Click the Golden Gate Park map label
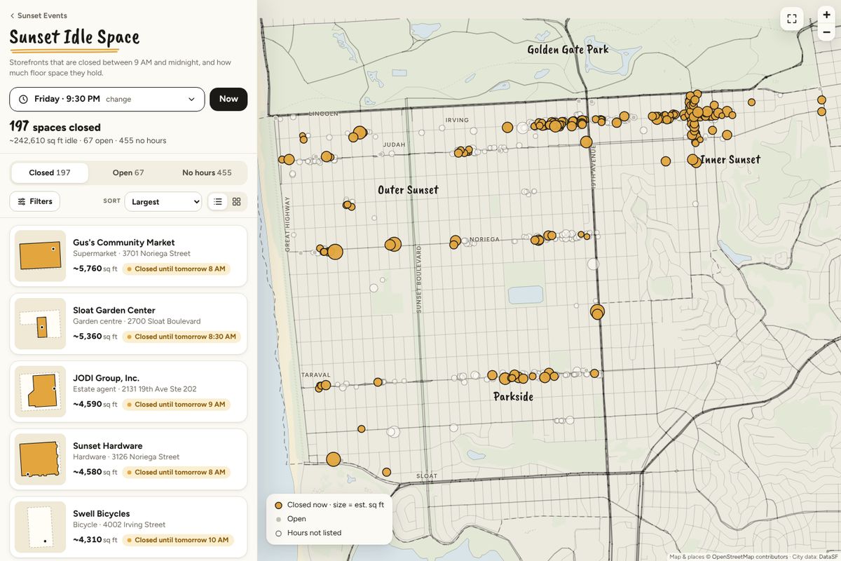 coord(568,49)
